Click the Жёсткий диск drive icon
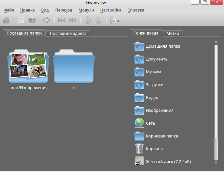This screenshot has width=224, height=172. click(139, 161)
